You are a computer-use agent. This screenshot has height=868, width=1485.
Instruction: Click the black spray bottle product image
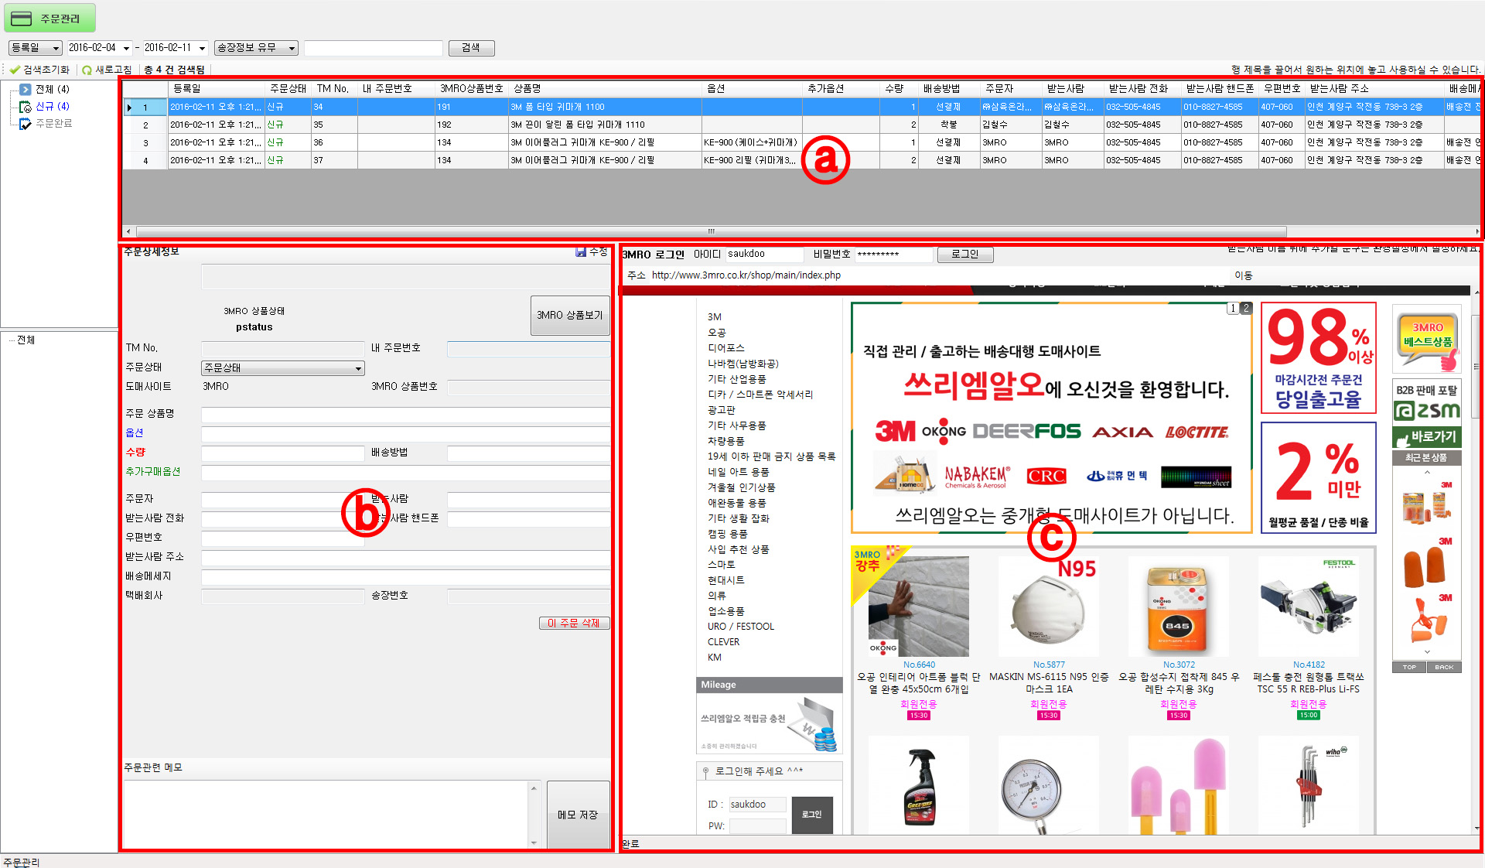coord(919,784)
